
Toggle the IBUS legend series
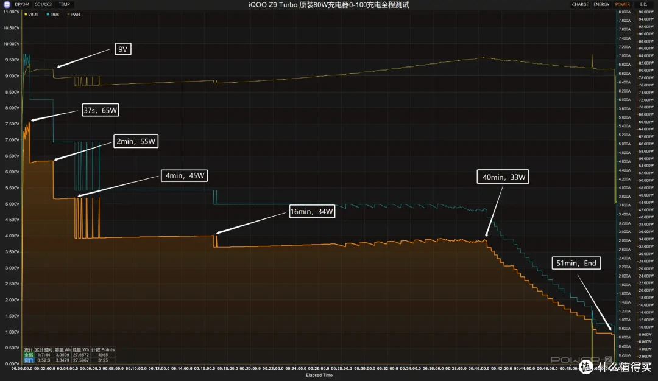(x=53, y=14)
